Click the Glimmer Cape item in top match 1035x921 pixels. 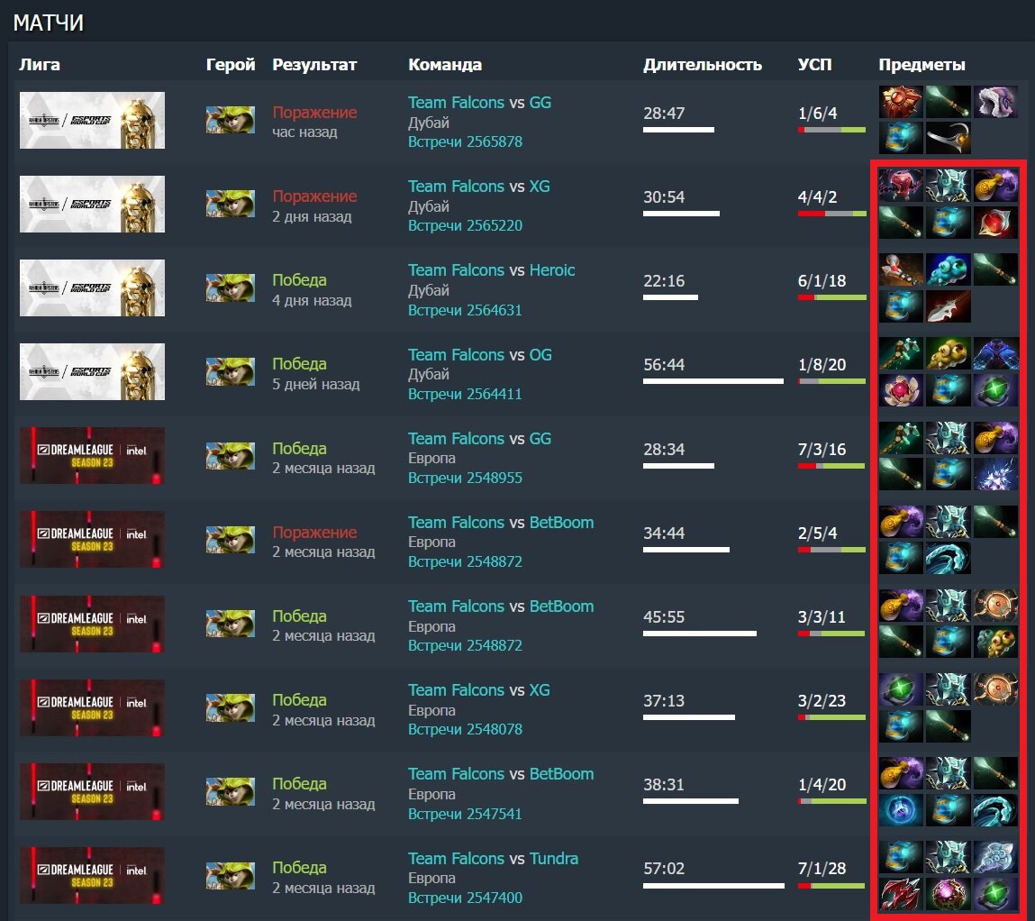click(x=994, y=102)
